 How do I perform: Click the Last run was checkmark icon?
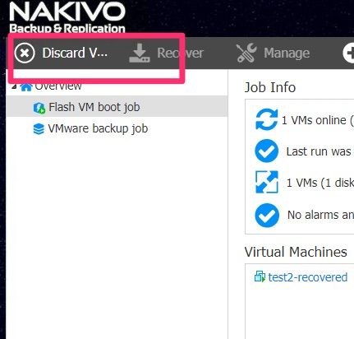[266, 151]
